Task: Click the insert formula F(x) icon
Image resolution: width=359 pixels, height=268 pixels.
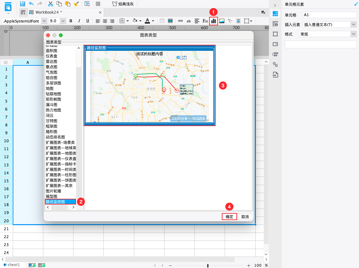Action: [x=205, y=21]
